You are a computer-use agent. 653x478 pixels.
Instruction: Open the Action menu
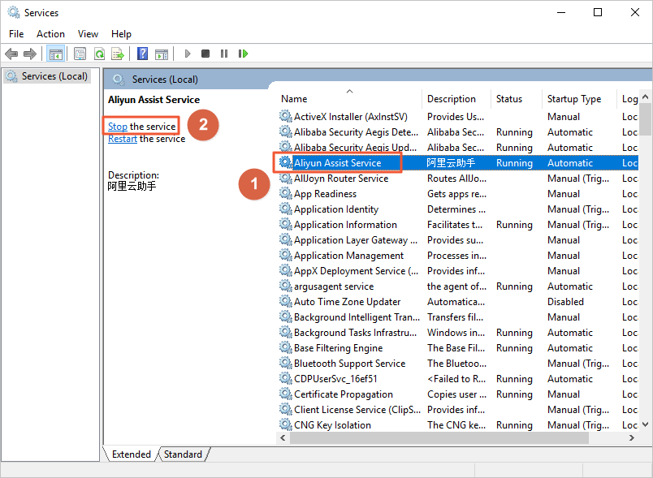click(50, 34)
